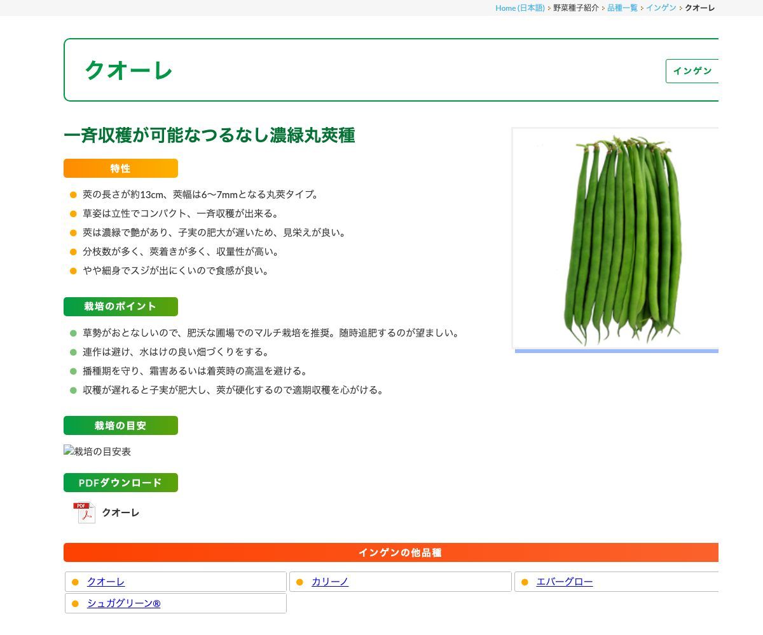763x635 pixels.
Task: Open the インゲン breadcrumb link
Action: (660, 8)
